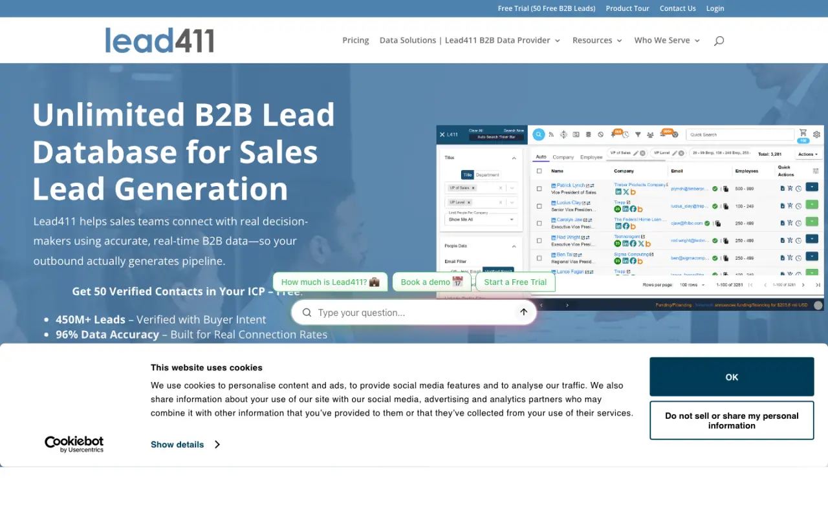Copy Patrick Lynch's email with copy icon

pos(726,189)
